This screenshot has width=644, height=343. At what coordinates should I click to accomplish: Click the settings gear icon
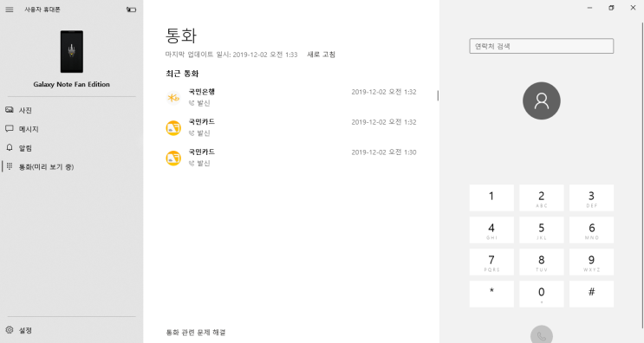point(10,329)
